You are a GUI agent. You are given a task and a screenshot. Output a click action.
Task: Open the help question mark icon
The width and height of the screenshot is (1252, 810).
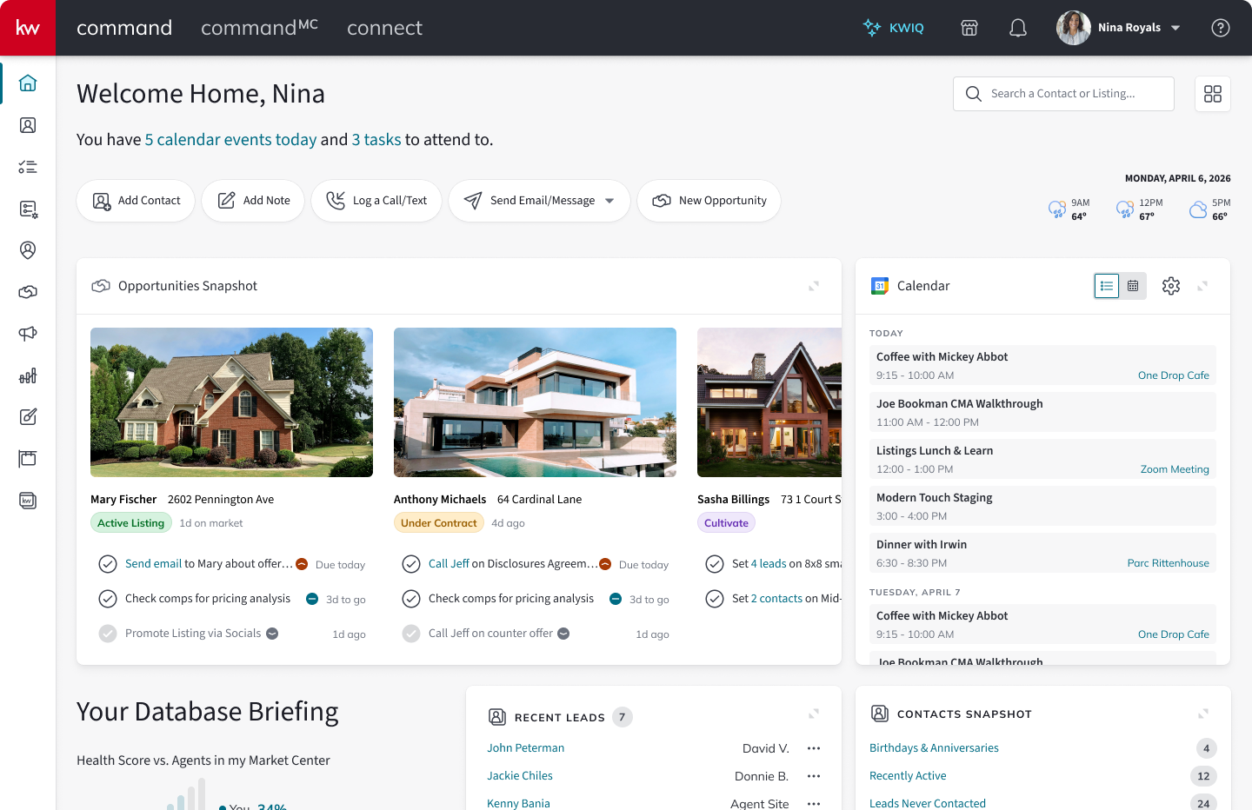coord(1221,28)
